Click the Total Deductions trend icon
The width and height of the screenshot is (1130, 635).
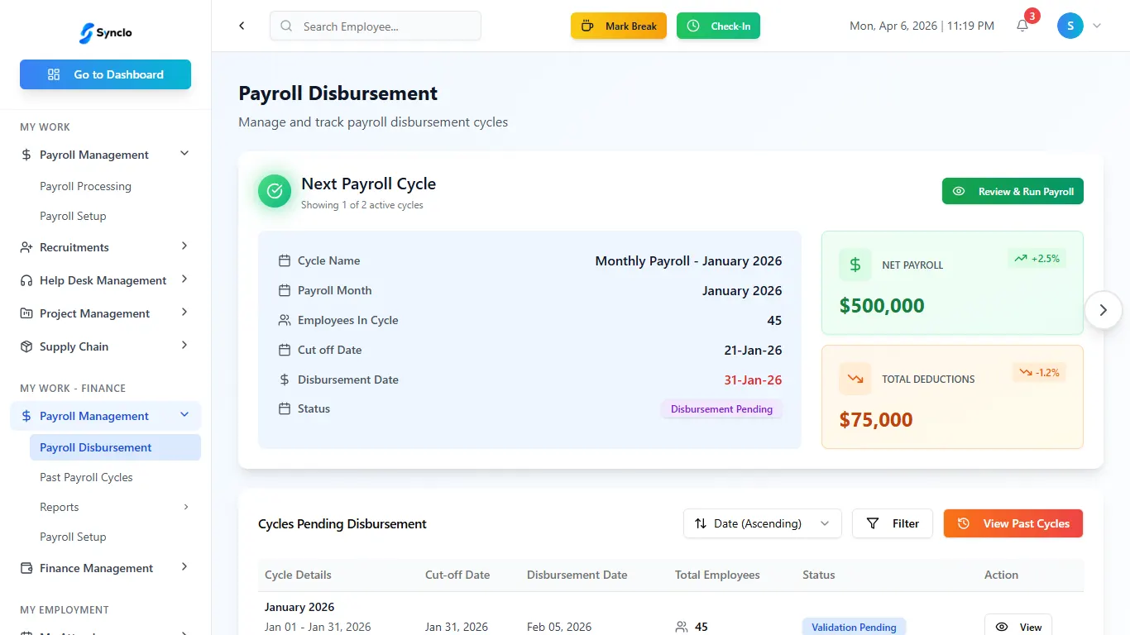(855, 380)
